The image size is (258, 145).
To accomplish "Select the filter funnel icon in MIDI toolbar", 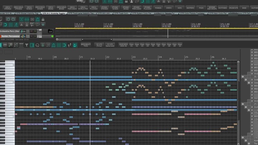I will pos(27,45).
